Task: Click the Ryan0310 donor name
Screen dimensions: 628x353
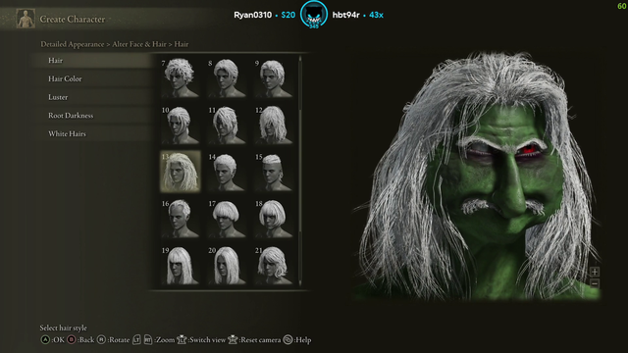Action: click(253, 15)
